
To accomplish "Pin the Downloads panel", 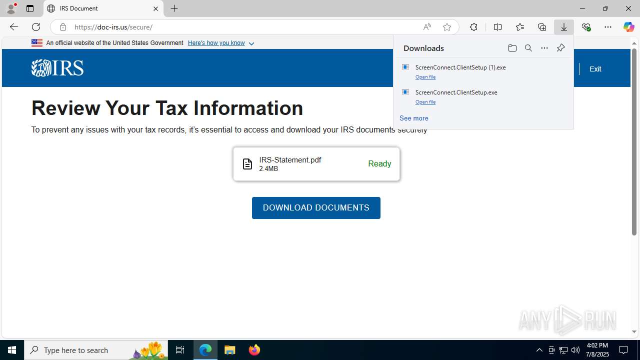I will [560, 48].
